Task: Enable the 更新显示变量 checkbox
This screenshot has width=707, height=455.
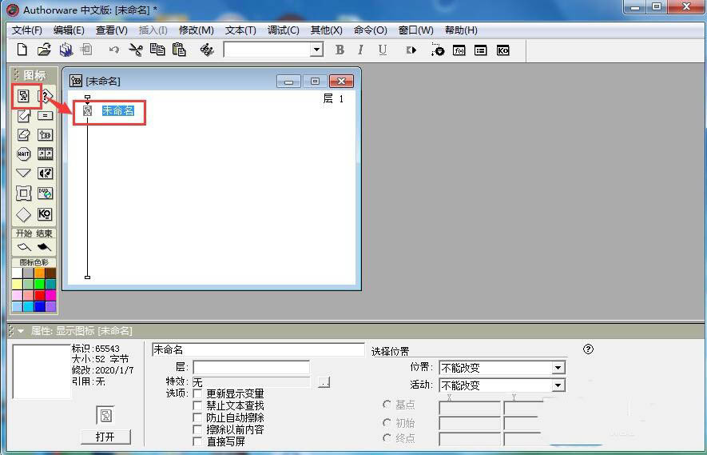Action: click(197, 393)
